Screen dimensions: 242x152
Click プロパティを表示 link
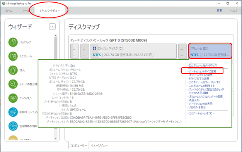click(x=198, y=107)
